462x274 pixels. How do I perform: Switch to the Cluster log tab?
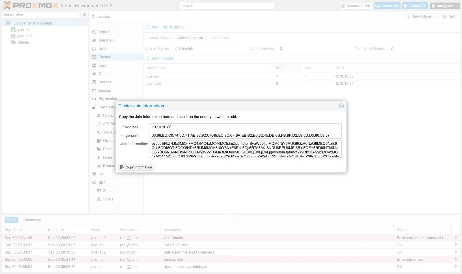tap(32, 220)
